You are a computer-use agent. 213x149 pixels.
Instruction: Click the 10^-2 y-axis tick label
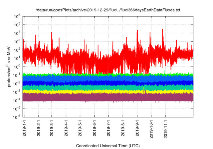17,83
